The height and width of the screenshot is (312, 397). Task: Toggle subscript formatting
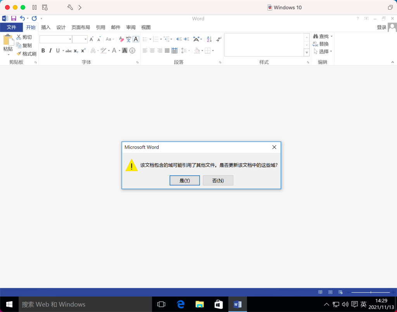[x=76, y=51]
